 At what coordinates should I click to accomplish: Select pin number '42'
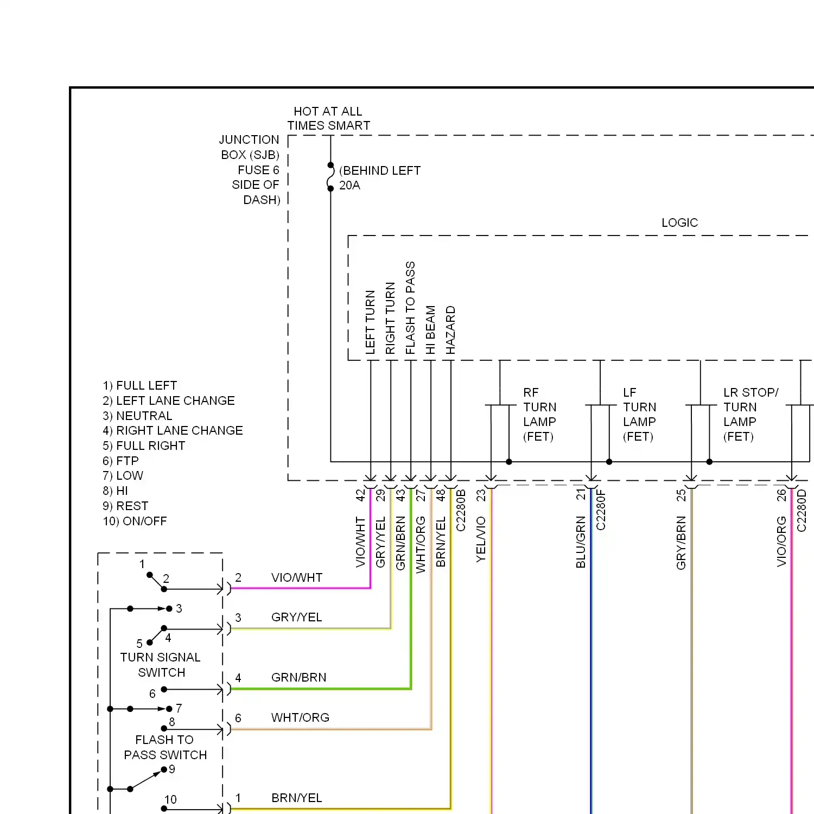361,495
